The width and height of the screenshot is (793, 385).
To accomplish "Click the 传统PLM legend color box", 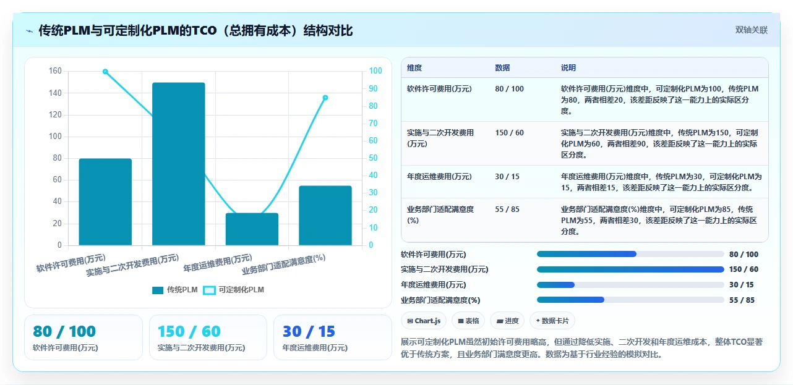I will (158, 290).
